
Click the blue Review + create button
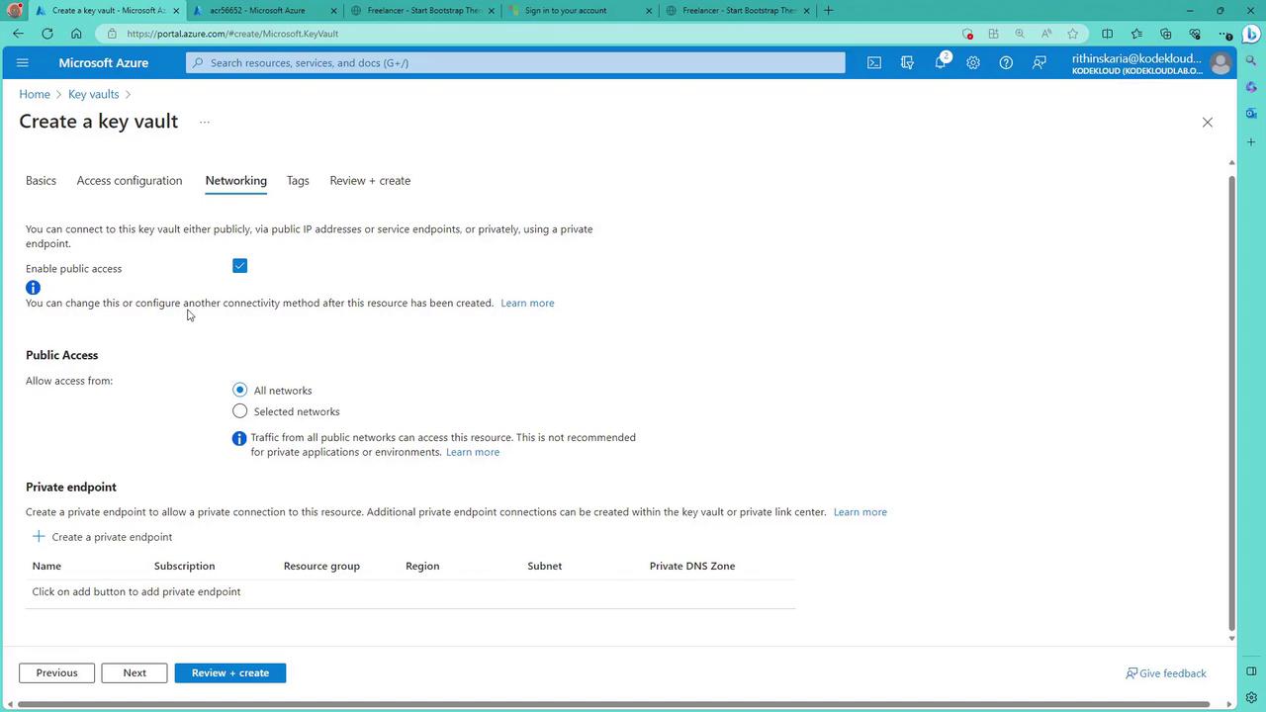[x=230, y=673]
